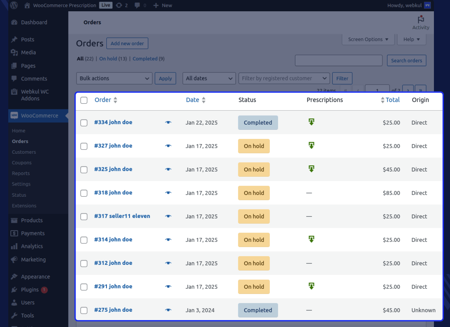Preview order #327 using eye icon
The image size is (450, 327).
coord(168,146)
